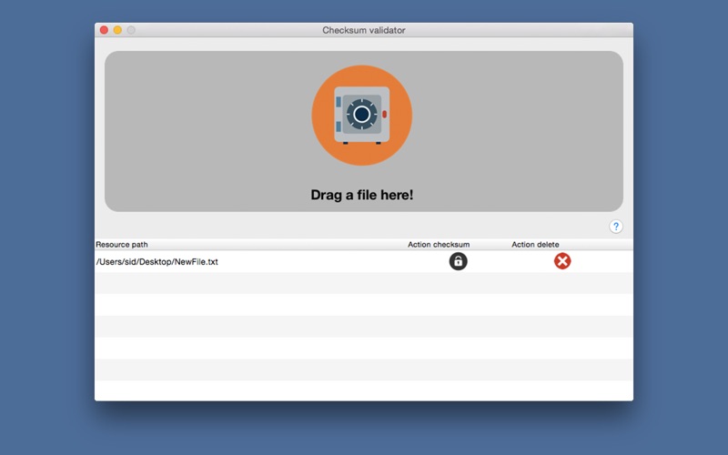Click the orange safe icon in drop zone
The width and height of the screenshot is (728, 455).
361,116
